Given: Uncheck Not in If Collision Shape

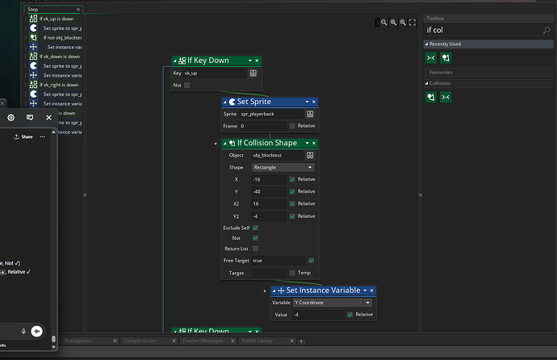Looking at the screenshot, I should (255, 238).
